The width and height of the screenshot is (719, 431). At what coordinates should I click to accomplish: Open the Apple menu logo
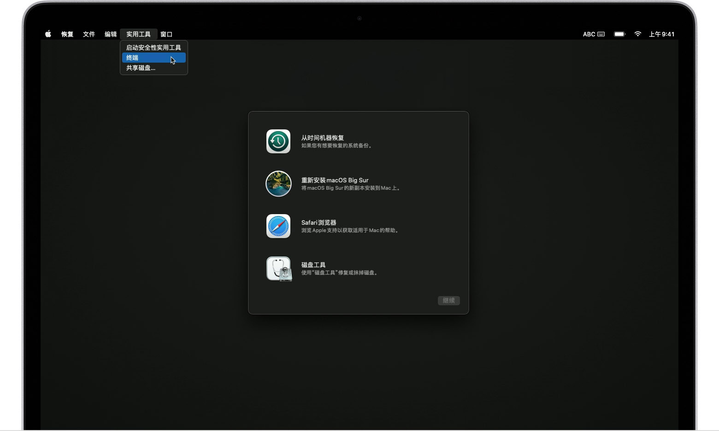point(48,34)
